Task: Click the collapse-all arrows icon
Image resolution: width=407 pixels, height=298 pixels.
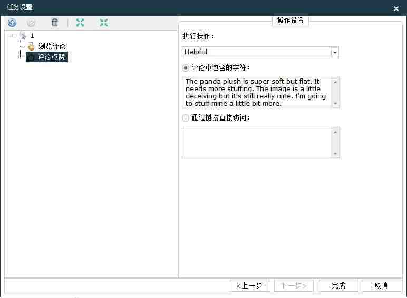Action: [104, 23]
